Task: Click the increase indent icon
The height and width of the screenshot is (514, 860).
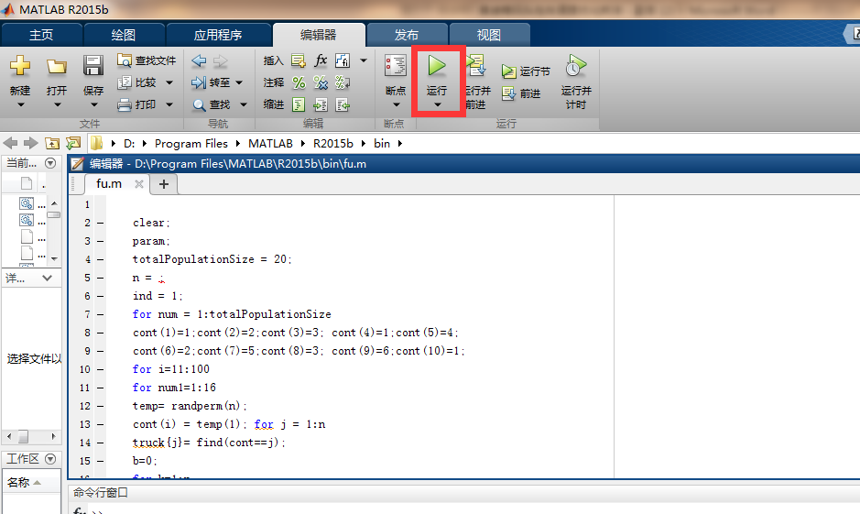Action: click(321, 104)
